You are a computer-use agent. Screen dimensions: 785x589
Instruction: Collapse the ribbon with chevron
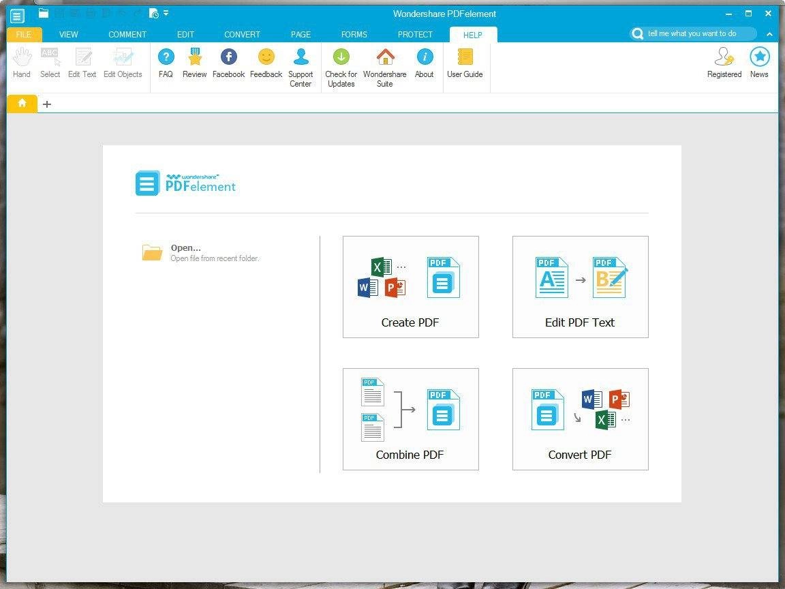769,34
